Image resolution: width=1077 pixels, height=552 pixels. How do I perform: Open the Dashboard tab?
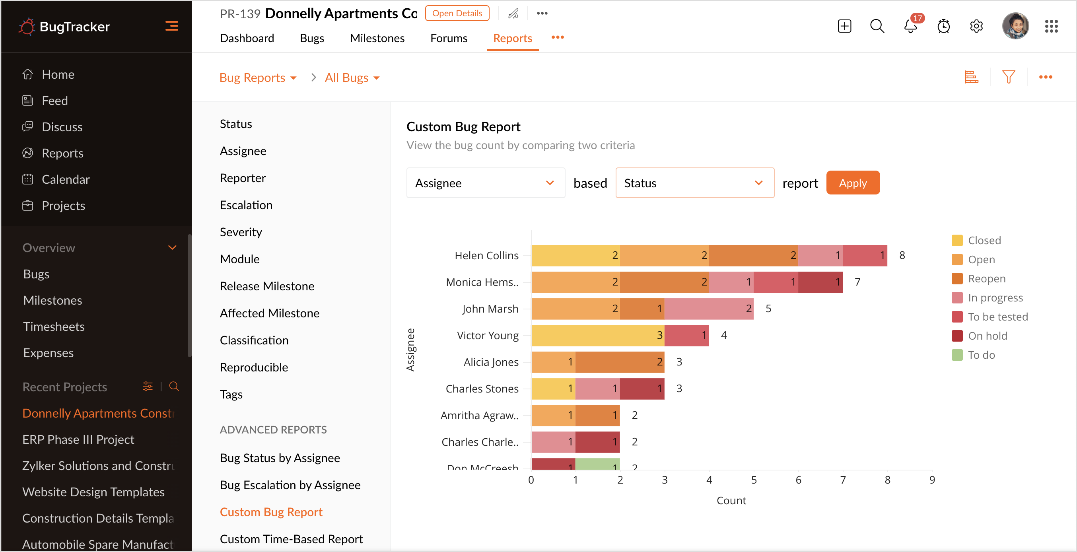(247, 38)
